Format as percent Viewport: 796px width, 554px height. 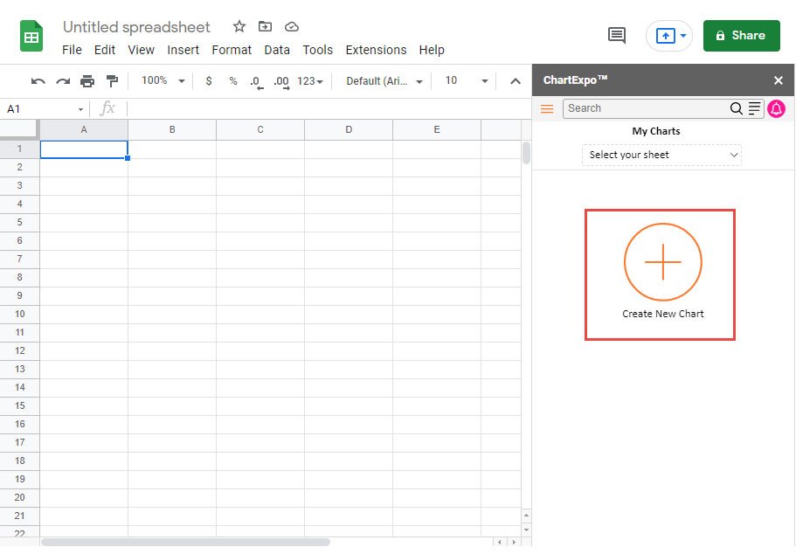[233, 80]
